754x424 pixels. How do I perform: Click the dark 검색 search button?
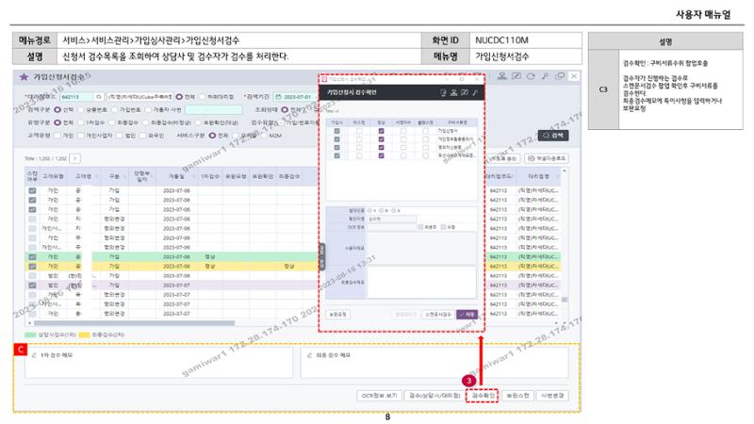[x=553, y=136]
